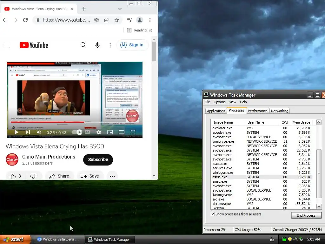The image size is (325, 244).
Task: Open Task Manager Help menu
Action: (x=243, y=102)
